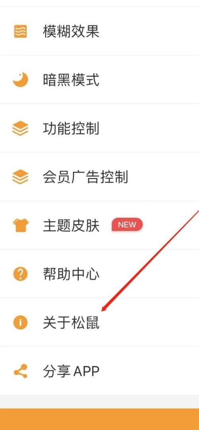
Task: Tap the layers icon next to 会员广告控制
Action: coord(20,177)
